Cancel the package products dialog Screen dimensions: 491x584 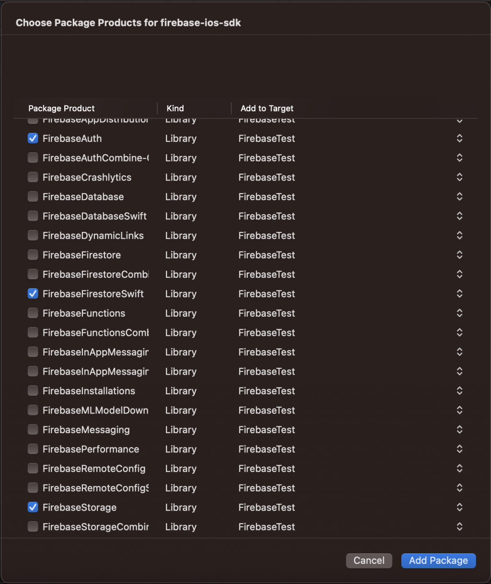point(369,561)
